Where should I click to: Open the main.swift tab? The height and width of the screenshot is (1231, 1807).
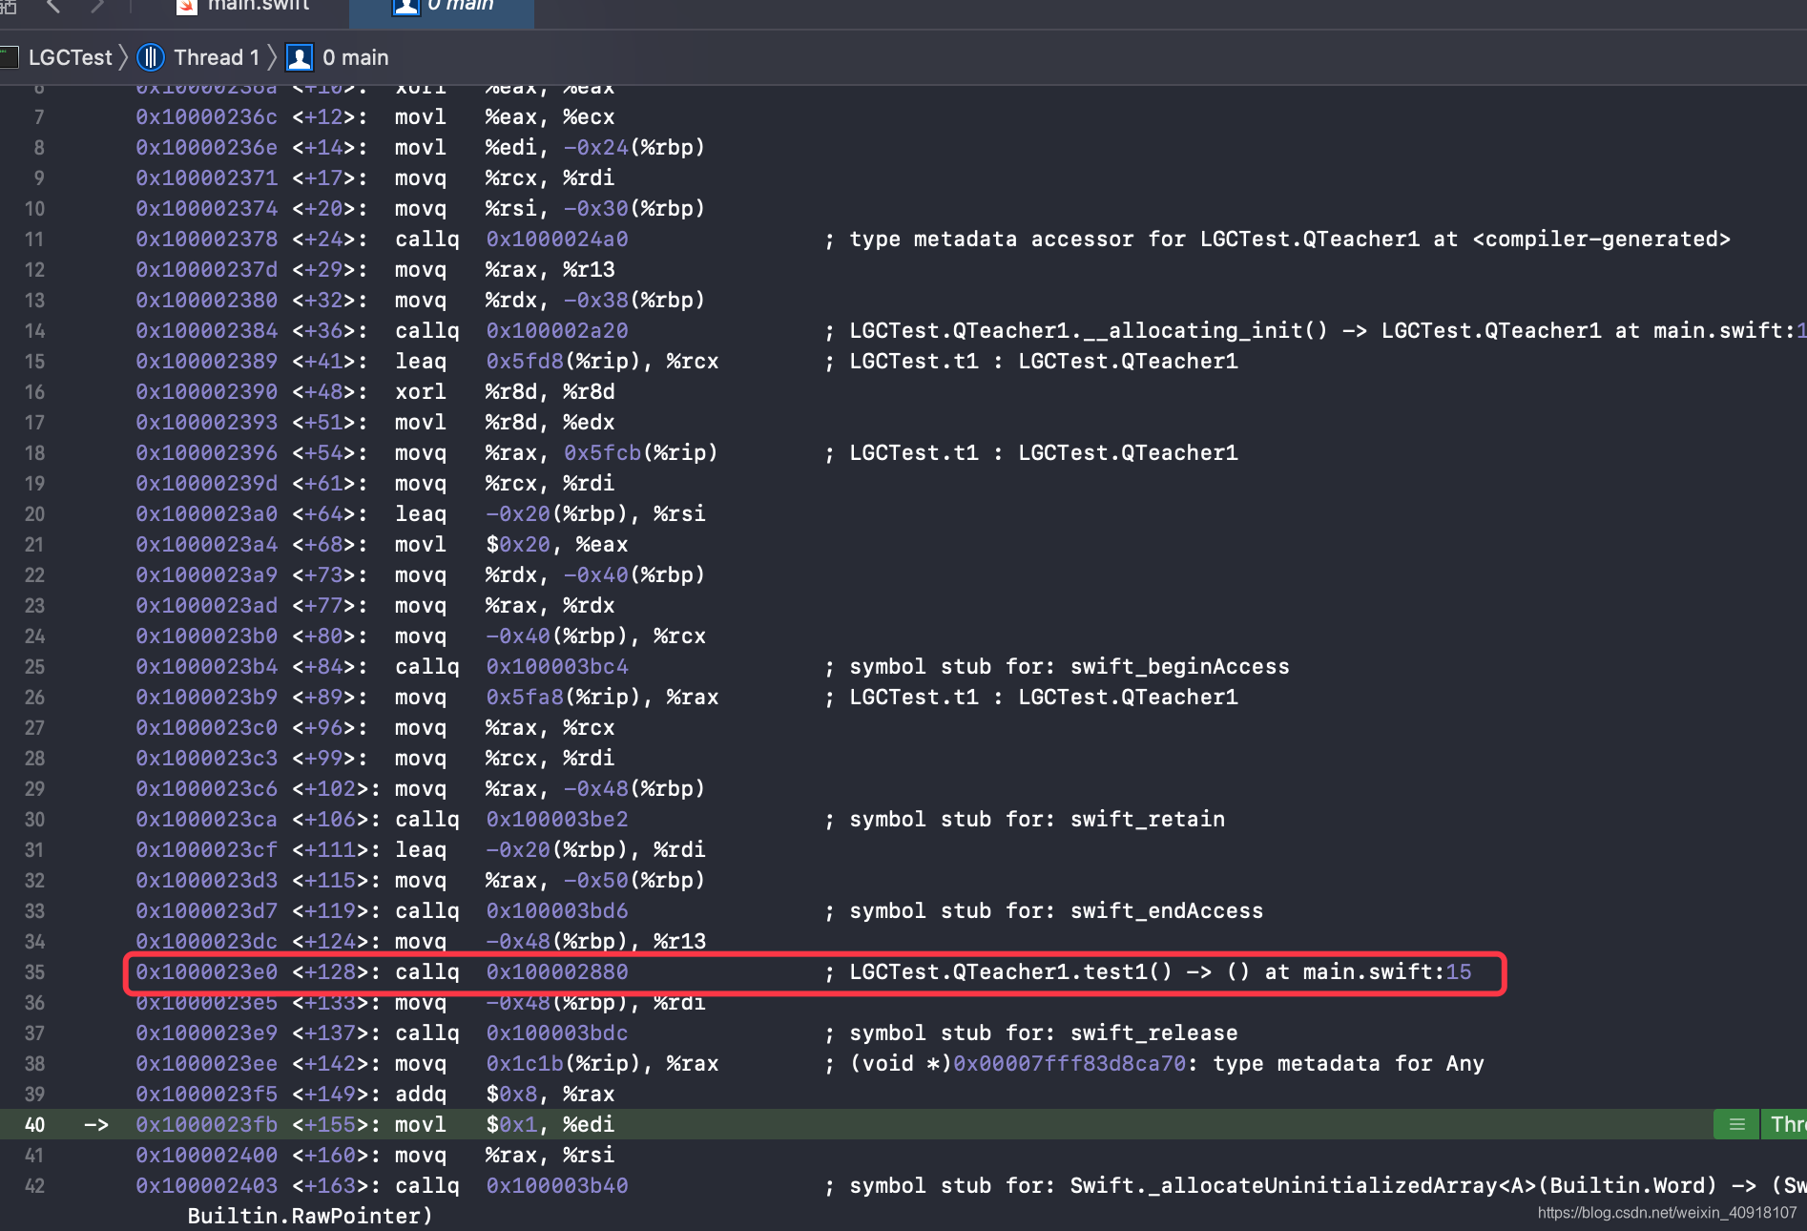(x=242, y=7)
